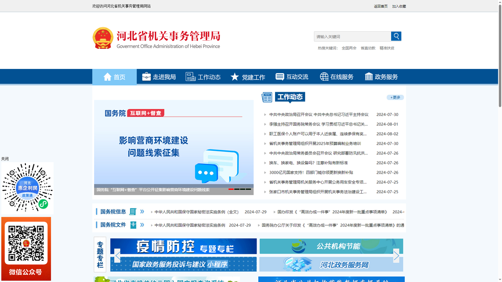Open 国办印发《“高效办成一件事”2024年度 link
The image size is (502, 282).
(332, 212)
